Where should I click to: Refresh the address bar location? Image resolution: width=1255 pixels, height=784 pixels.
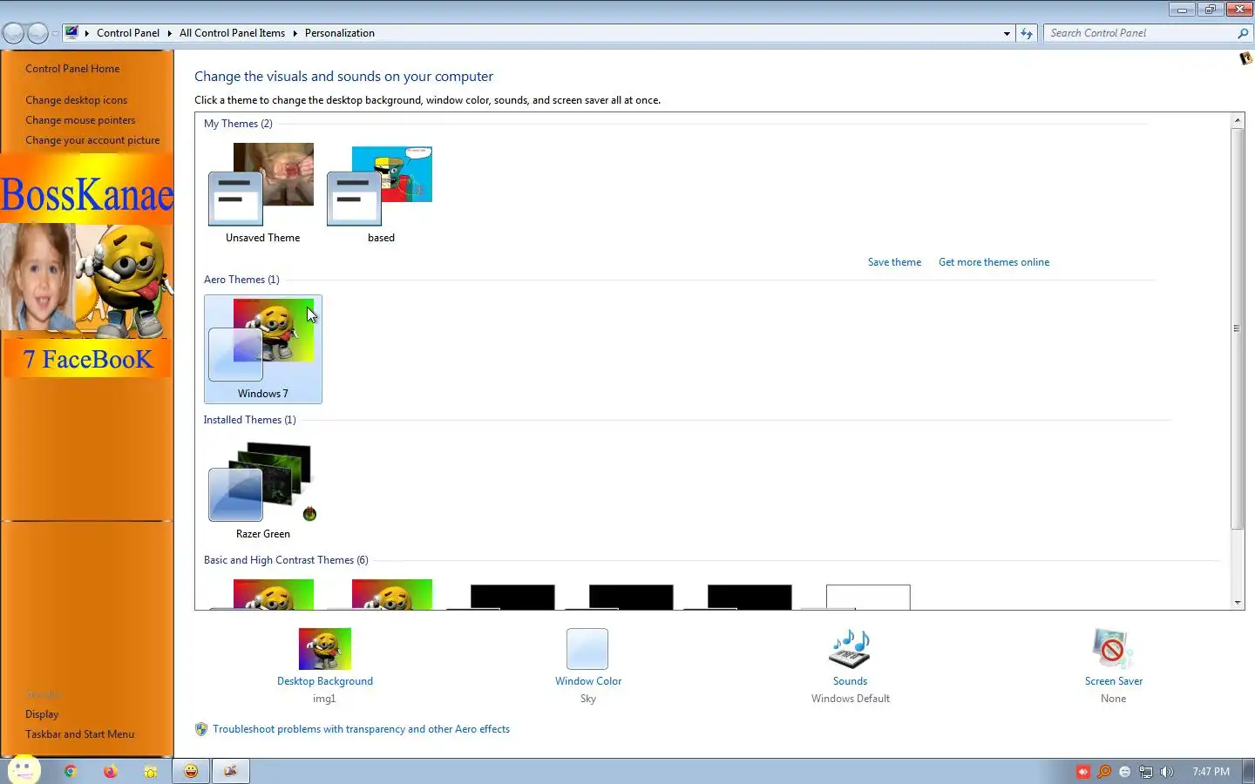[x=1027, y=33]
